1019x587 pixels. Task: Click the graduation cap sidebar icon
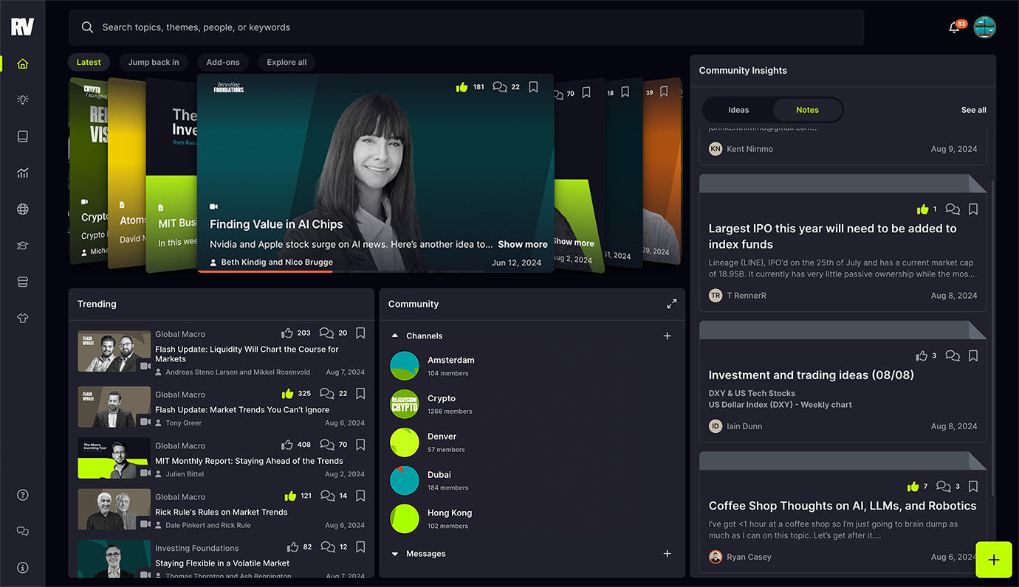pyautogui.click(x=23, y=246)
